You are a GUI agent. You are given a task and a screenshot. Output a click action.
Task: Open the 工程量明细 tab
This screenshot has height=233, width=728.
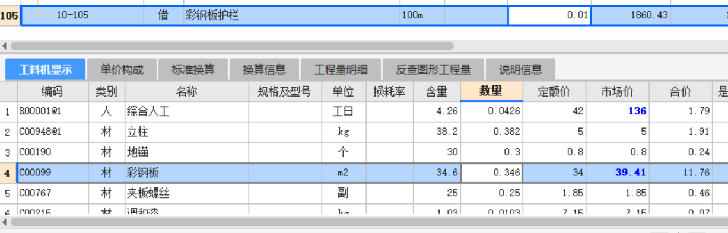[x=341, y=69]
